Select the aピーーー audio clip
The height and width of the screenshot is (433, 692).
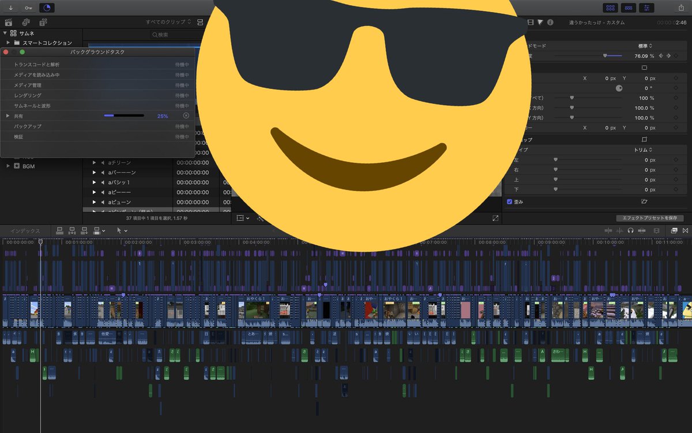(x=119, y=192)
